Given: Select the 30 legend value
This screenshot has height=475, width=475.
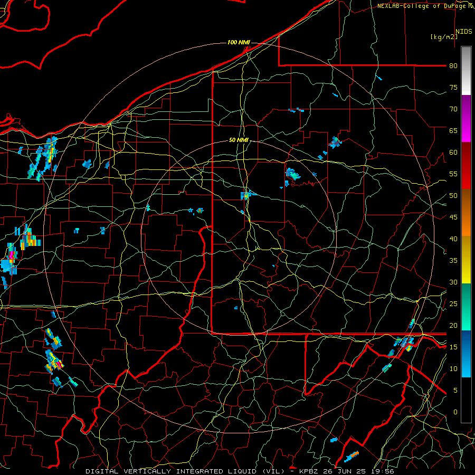Looking at the screenshot, I should point(453,282).
